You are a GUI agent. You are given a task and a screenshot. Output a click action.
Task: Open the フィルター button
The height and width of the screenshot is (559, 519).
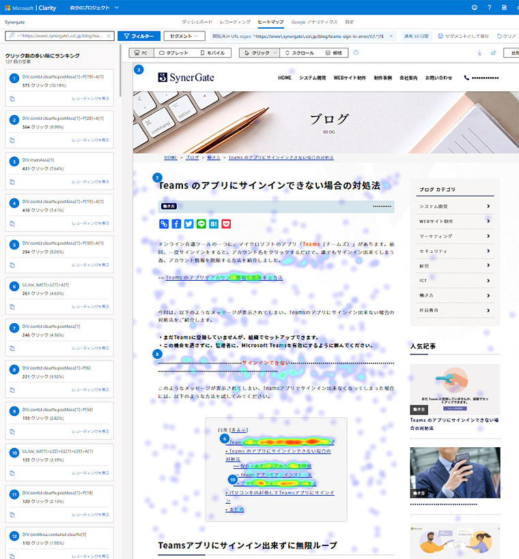(x=139, y=36)
